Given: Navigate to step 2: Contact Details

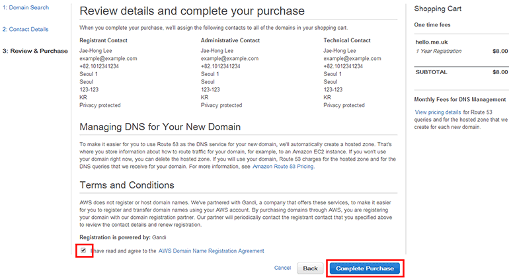Looking at the screenshot, I should click(25, 29).
